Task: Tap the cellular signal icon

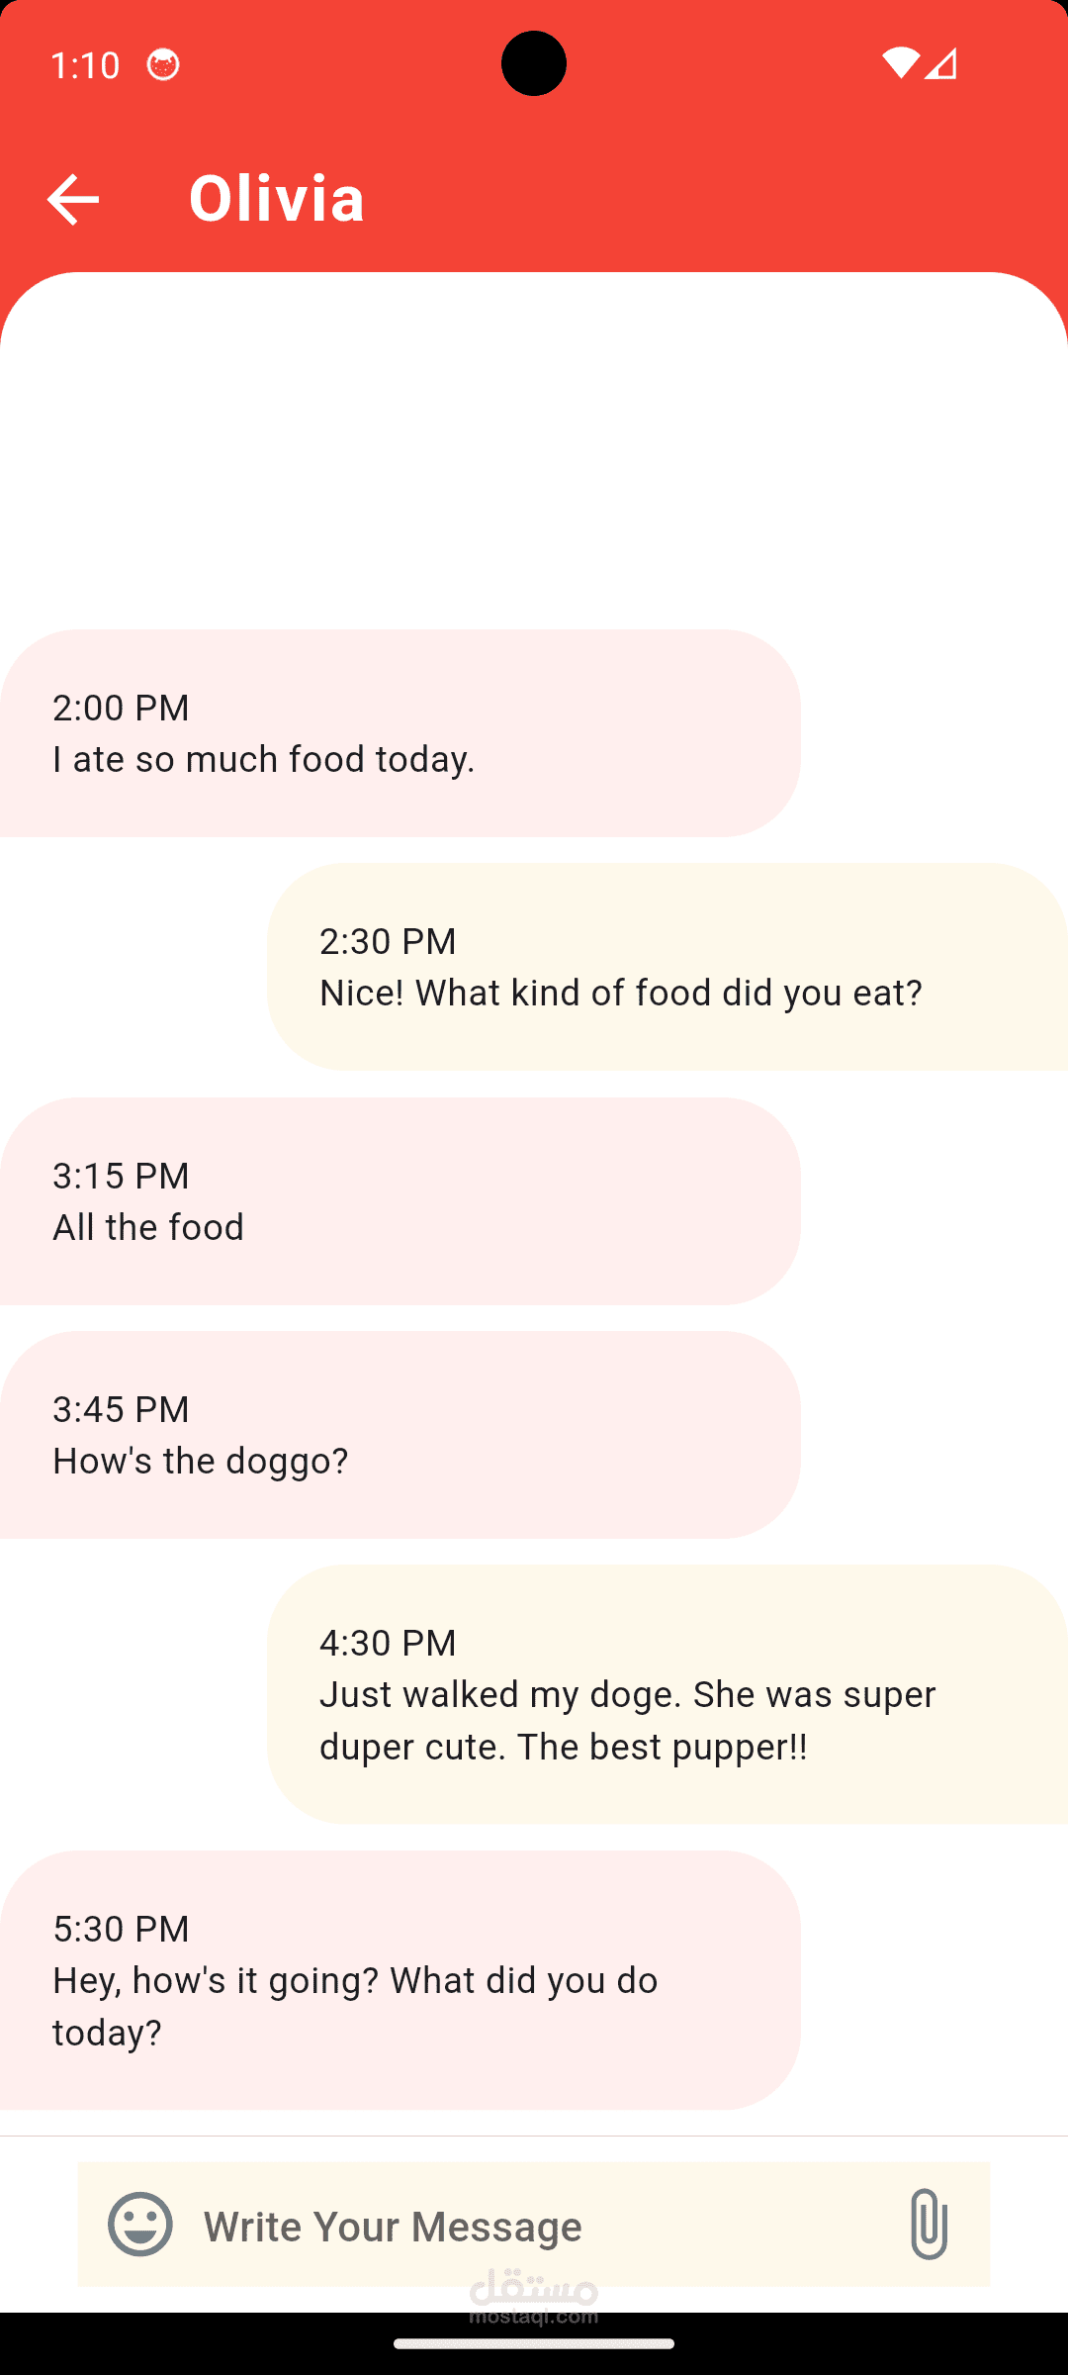Action: click(941, 64)
